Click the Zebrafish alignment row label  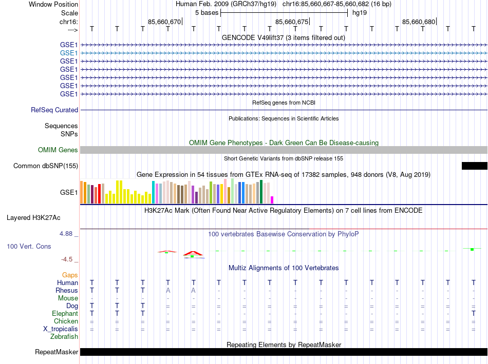pyautogui.click(x=64, y=336)
